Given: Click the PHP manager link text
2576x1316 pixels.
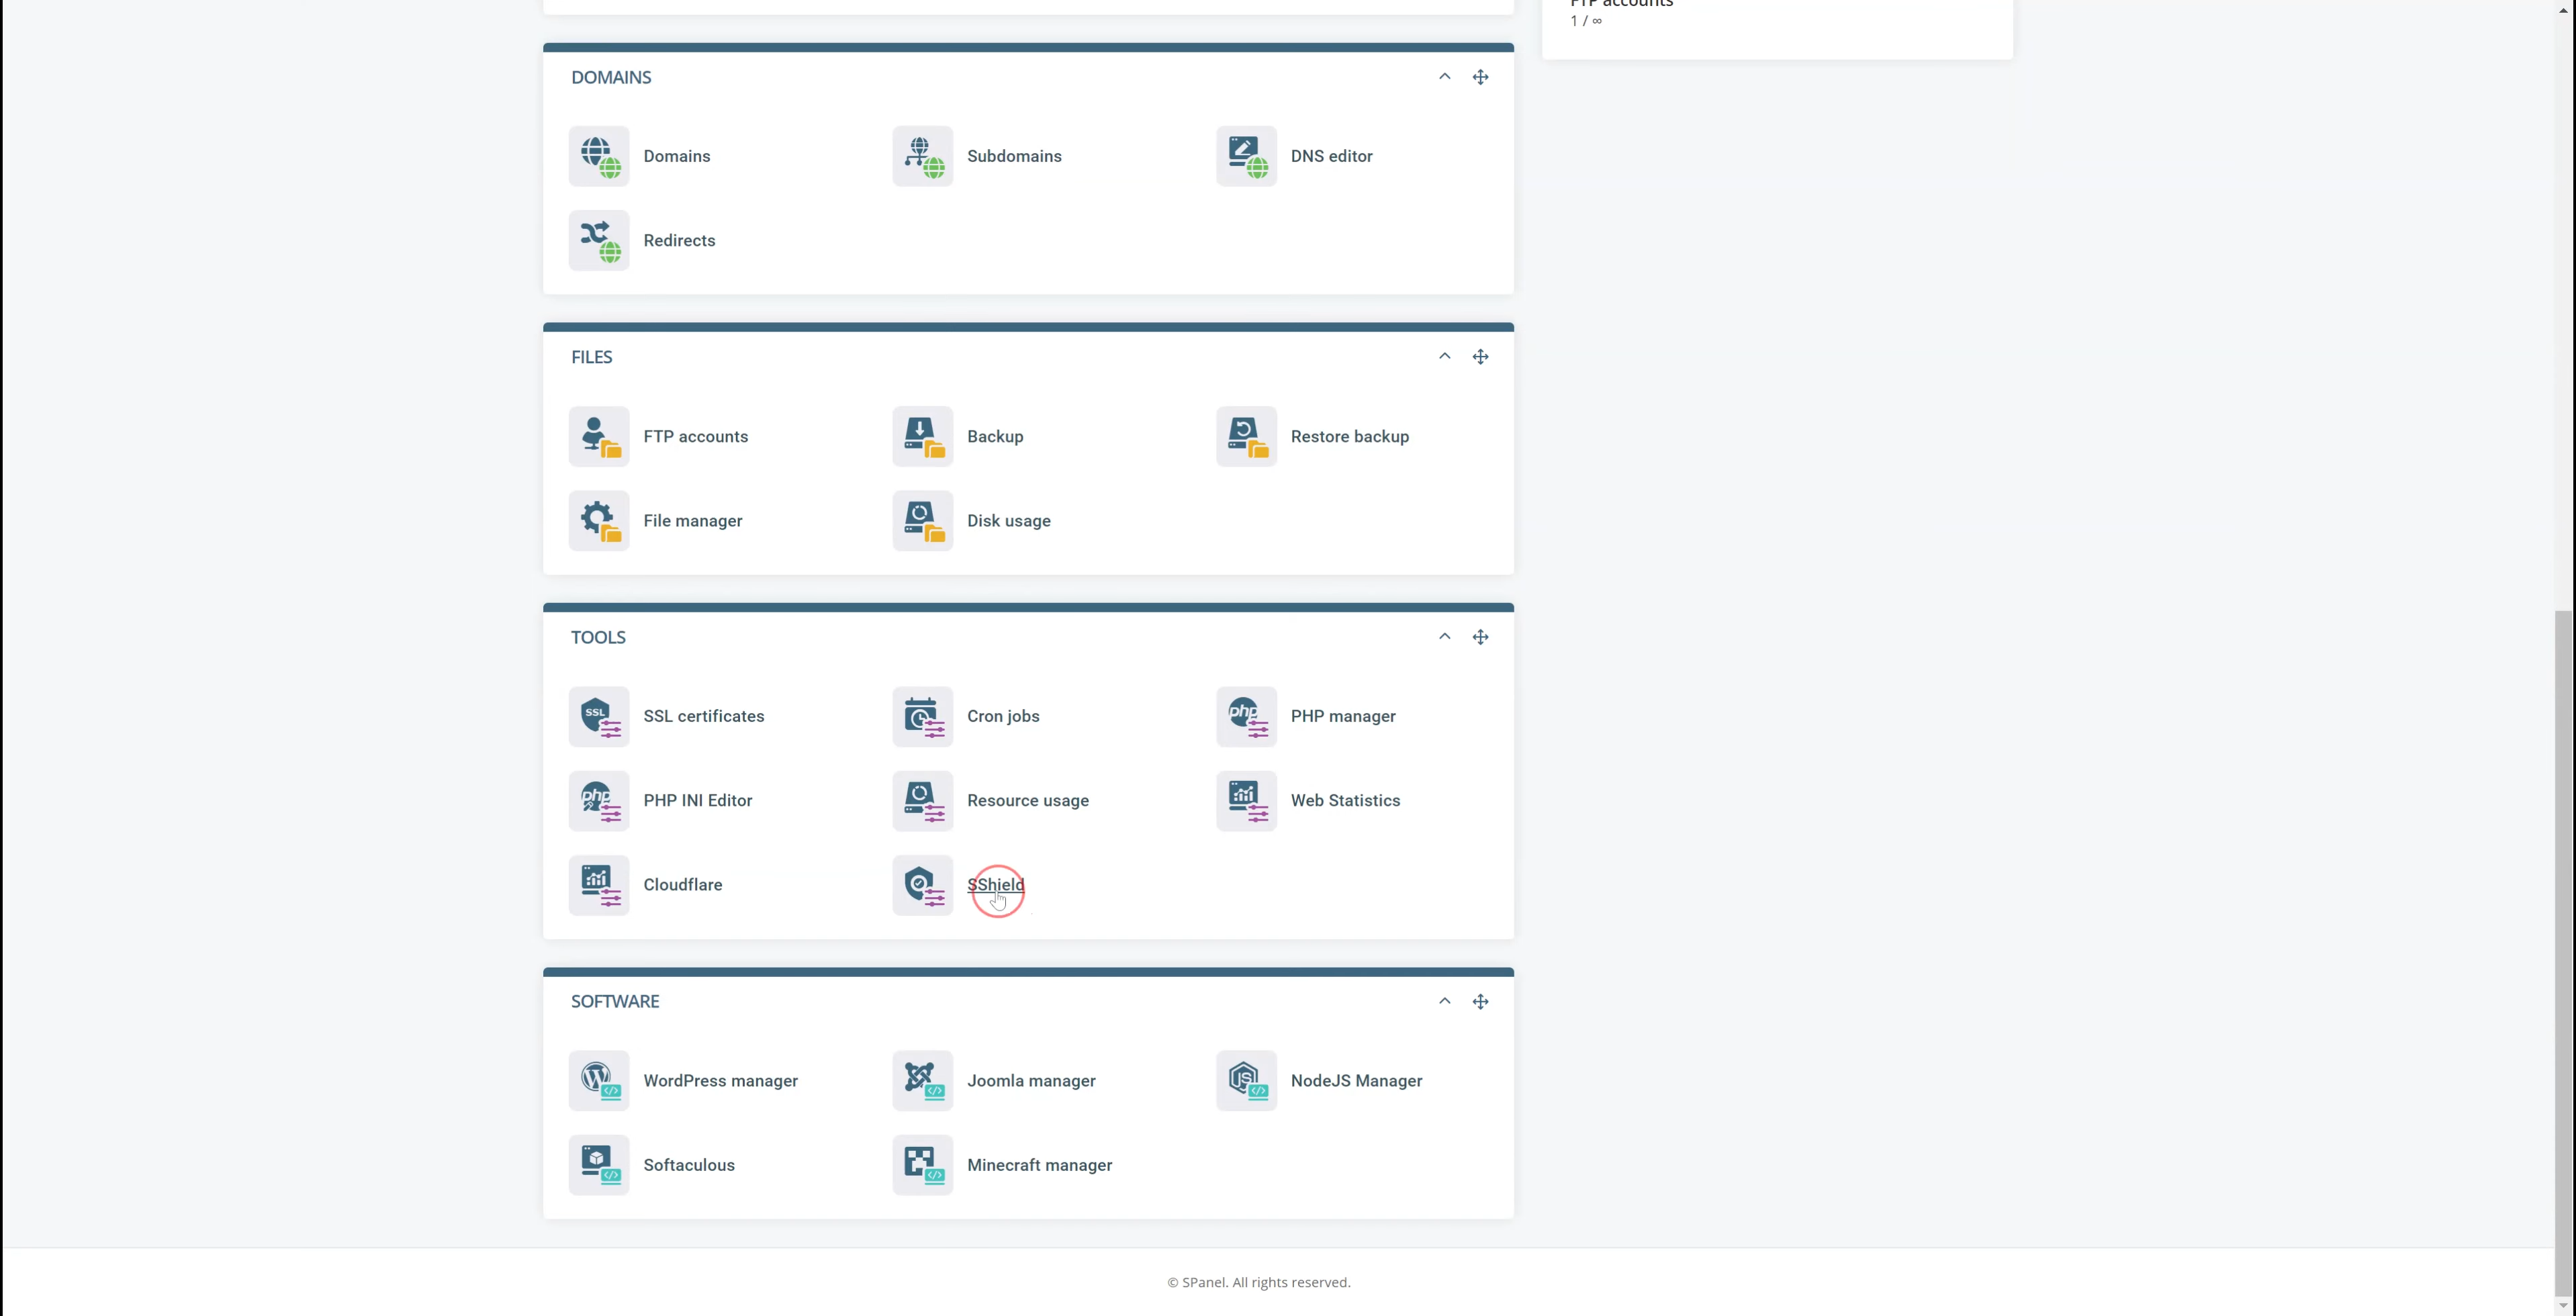Looking at the screenshot, I should 1342,716.
